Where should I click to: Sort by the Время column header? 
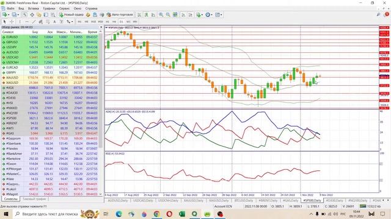(x=92, y=32)
